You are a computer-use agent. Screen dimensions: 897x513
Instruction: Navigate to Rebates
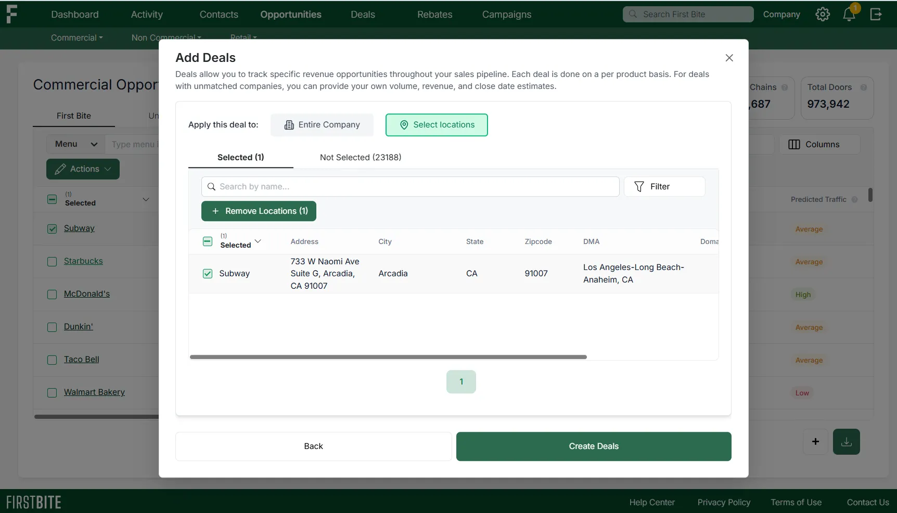tap(435, 15)
